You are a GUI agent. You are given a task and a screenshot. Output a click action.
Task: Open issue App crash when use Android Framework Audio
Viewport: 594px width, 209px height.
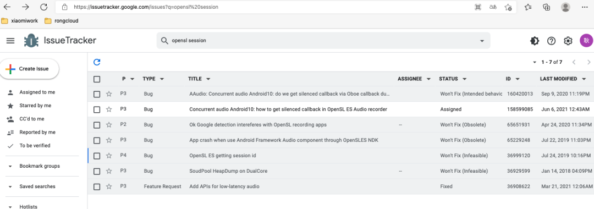pos(284,140)
